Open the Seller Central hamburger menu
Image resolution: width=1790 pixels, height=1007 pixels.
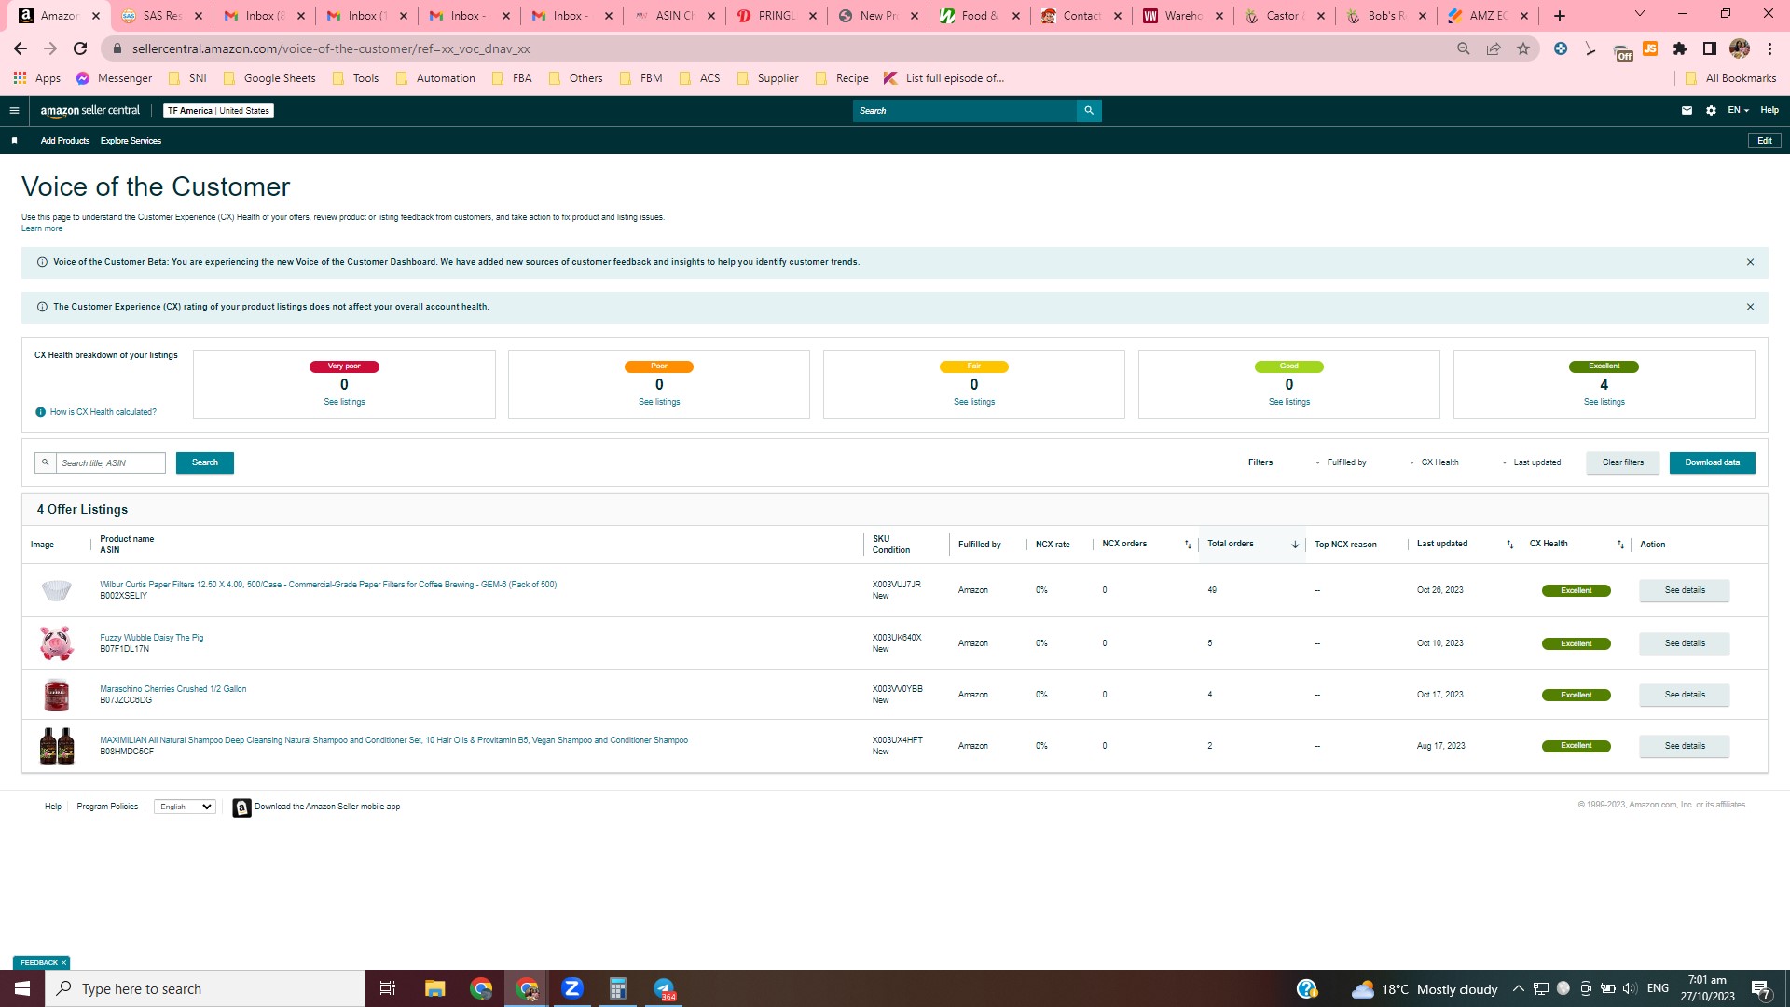click(x=14, y=111)
